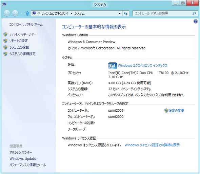
Task: Click システム segment in the breadcrumb
Action: point(79,13)
